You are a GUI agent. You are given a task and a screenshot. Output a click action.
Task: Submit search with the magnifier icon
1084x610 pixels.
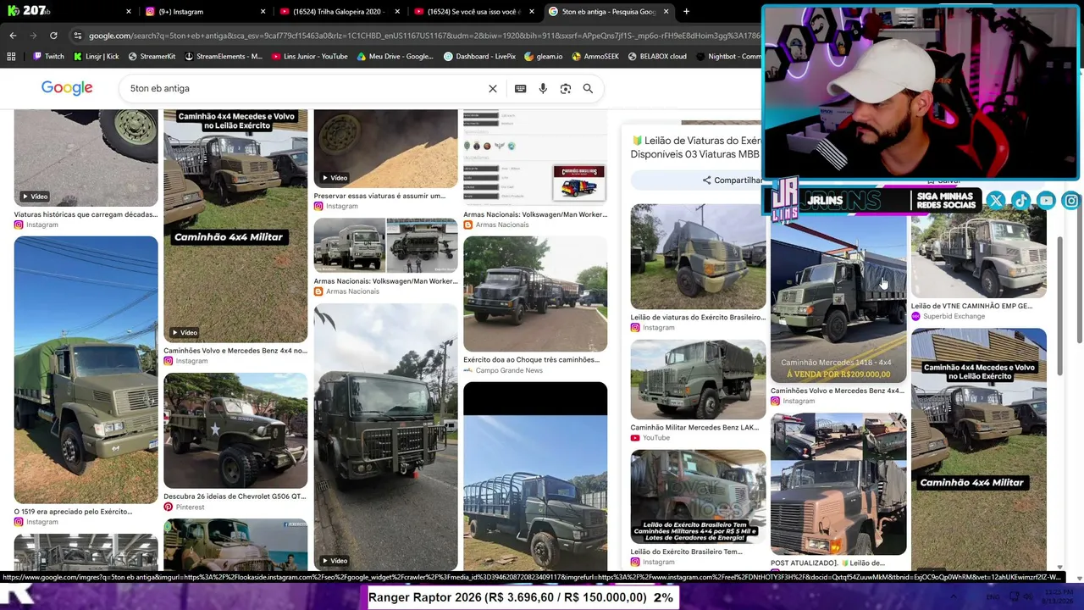[588, 88]
